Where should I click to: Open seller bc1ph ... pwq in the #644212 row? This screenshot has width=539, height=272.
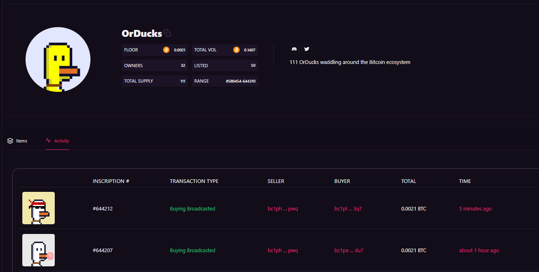[283, 209]
